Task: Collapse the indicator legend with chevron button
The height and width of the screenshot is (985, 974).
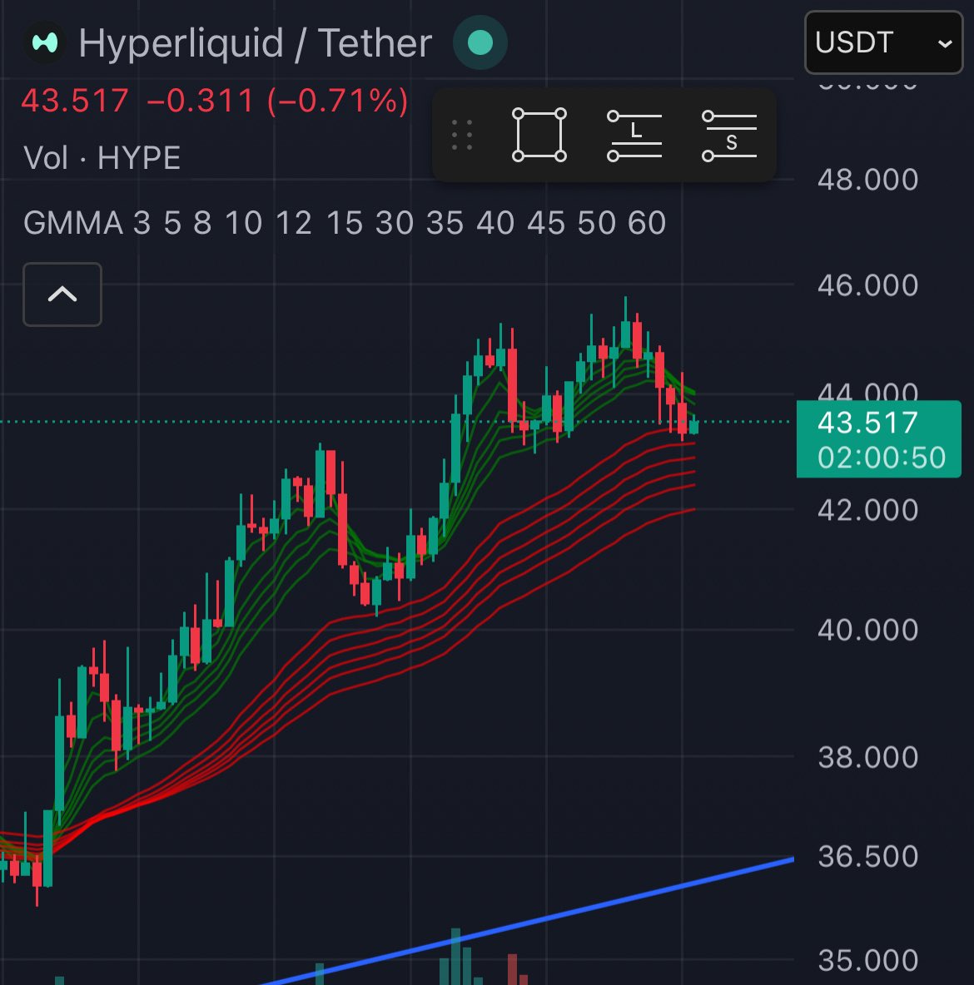Action: (x=62, y=294)
